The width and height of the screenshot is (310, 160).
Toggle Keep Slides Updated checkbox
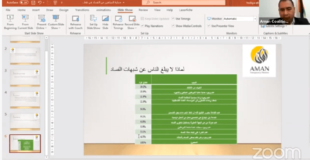click(142, 18)
